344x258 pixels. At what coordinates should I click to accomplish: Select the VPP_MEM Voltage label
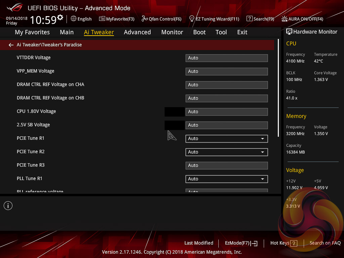coord(35,71)
